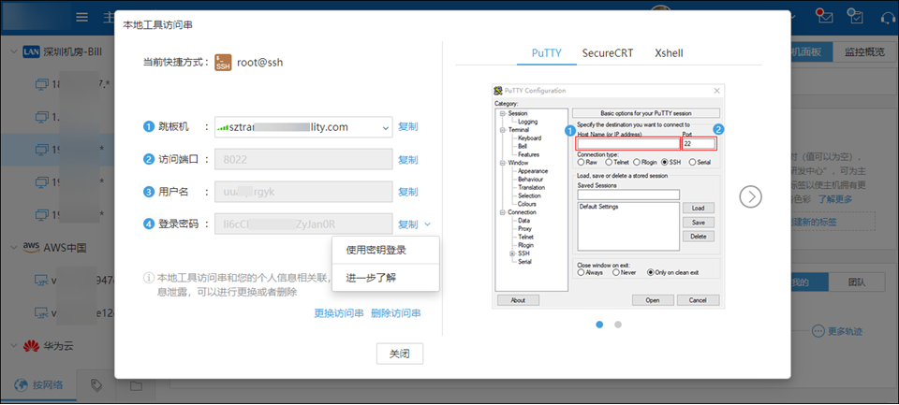Screen dimensions: 899x405
Task: Click 更多轨迹 in the background
Action: (845, 331)
